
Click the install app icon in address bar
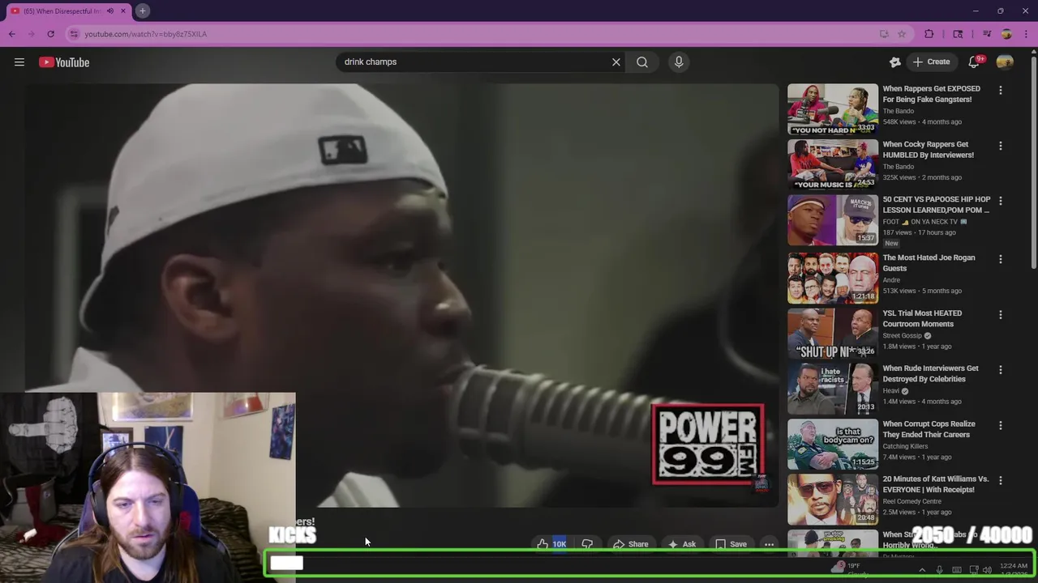coord(884,34)
